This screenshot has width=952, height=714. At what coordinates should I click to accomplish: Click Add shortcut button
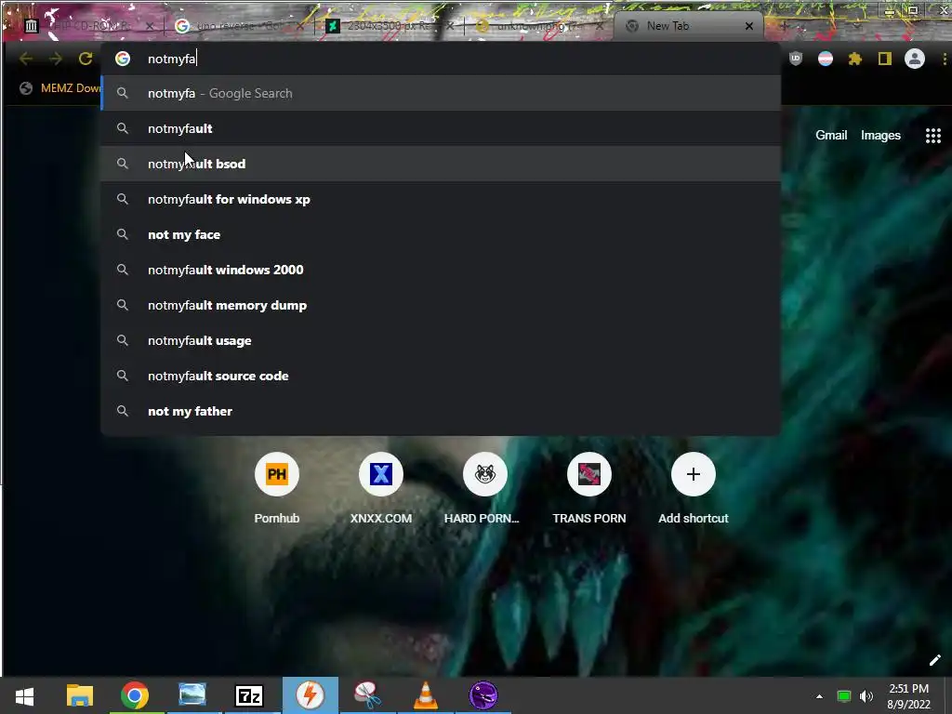(x=694, y=489)
